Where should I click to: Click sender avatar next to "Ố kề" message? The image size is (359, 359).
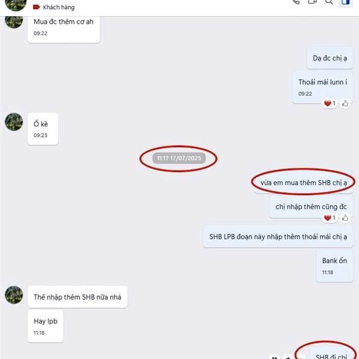(x=14, y=122)
